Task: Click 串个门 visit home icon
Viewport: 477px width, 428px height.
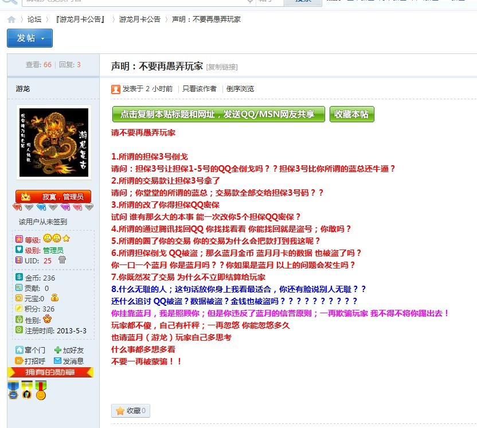Action: coord(19,350)
